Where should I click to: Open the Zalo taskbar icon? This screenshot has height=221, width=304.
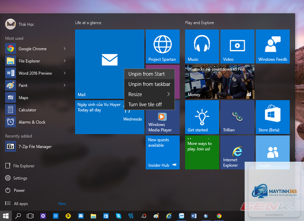pyautogui.click(x=181, y=216)
